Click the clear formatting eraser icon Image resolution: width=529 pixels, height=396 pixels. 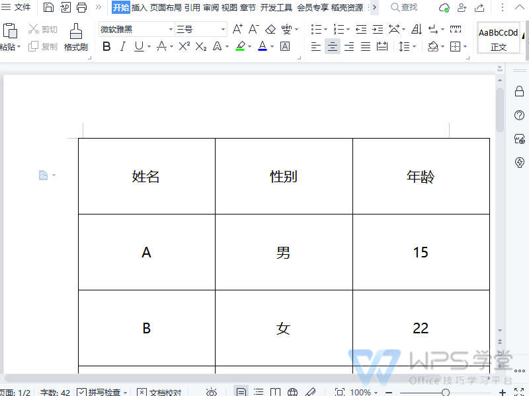click(x=270, y=30)
